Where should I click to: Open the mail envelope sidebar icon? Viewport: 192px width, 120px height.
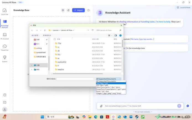[5, 102]
